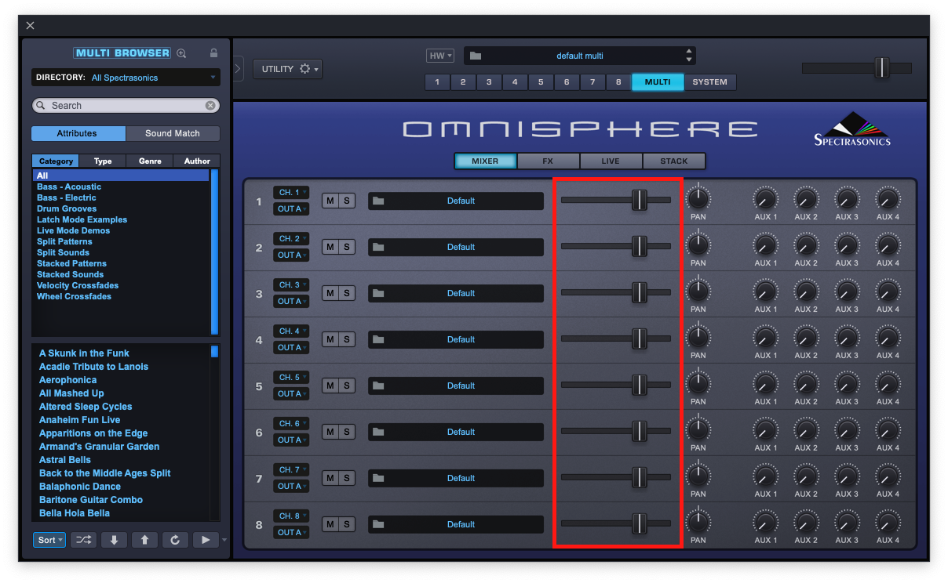Image resolution: width=948 pixels, height=583 pixels.
Task: Mute mixer channel 6
Action: point(330,432)
